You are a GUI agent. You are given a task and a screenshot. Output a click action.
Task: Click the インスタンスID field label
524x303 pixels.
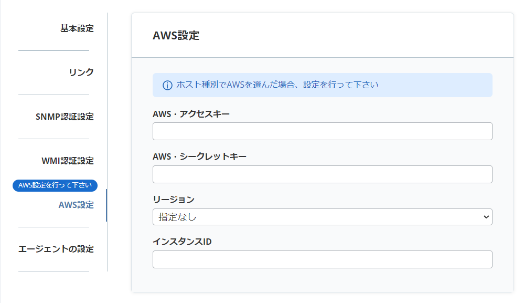(x=182, y=242)
